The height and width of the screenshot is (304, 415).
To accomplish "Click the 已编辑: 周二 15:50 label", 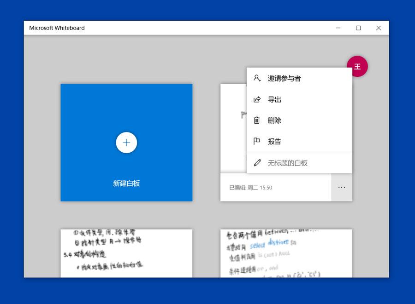I will tap(251, 188).
